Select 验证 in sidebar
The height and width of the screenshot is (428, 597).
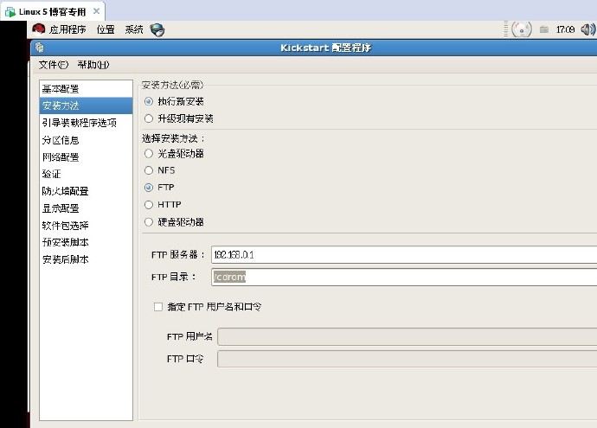point(86,175)
